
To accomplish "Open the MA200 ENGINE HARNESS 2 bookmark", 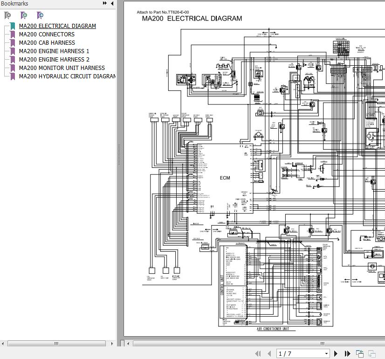I will [x=54, y=59].
